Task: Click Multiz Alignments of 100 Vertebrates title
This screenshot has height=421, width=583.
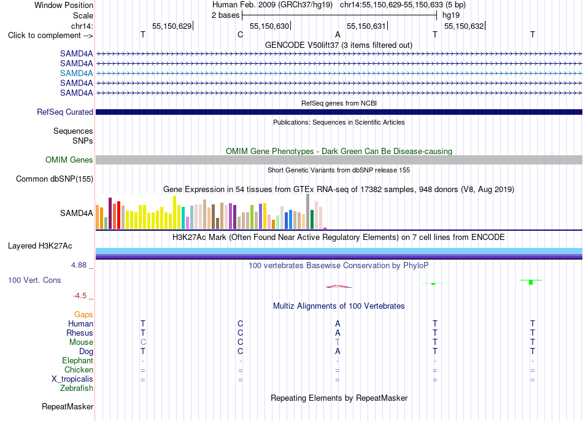Action: (339, 306)
